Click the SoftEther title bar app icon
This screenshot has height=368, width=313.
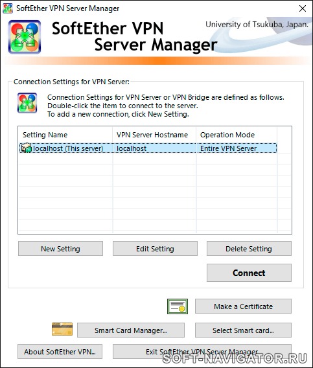pos(8,8)
